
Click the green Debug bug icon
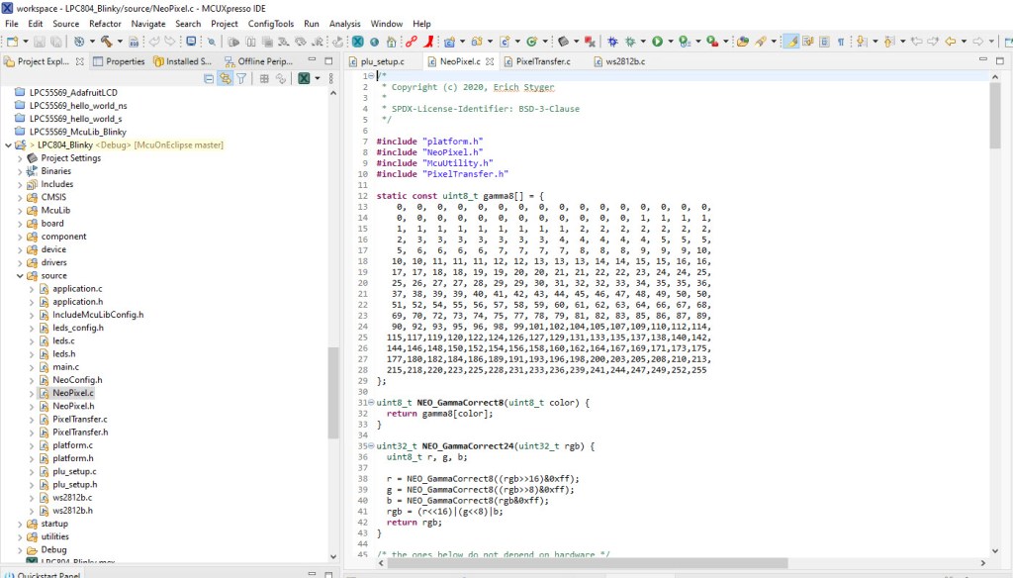(632, 42)
